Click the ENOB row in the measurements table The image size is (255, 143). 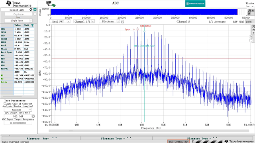pos(17,42)
